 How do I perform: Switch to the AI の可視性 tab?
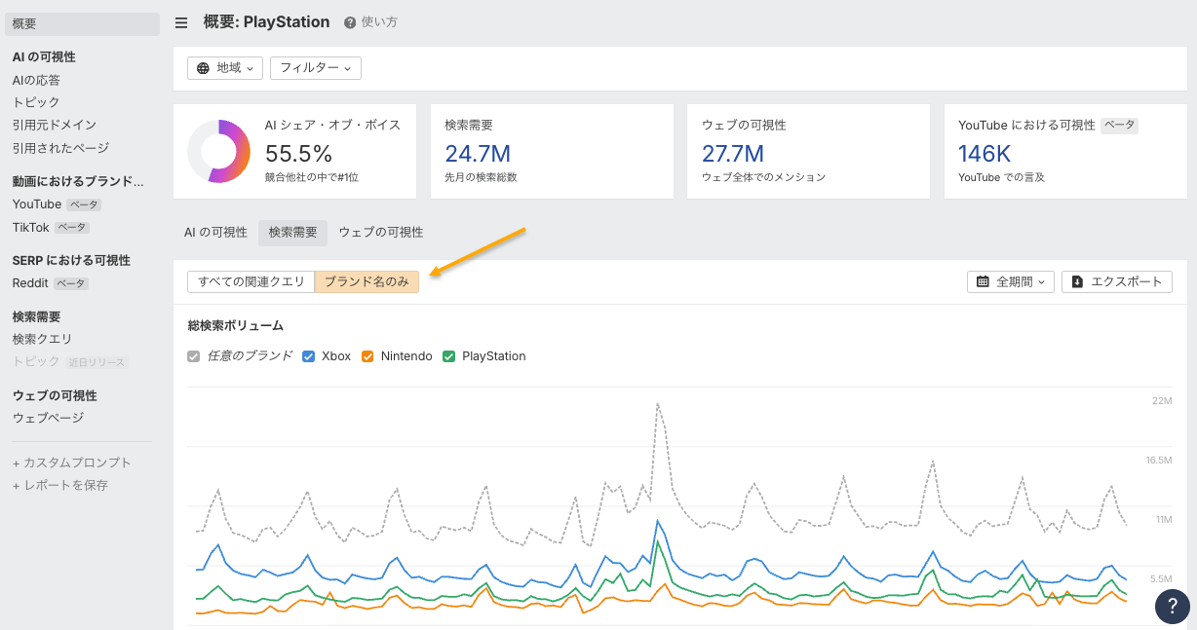tap(215, 232)
